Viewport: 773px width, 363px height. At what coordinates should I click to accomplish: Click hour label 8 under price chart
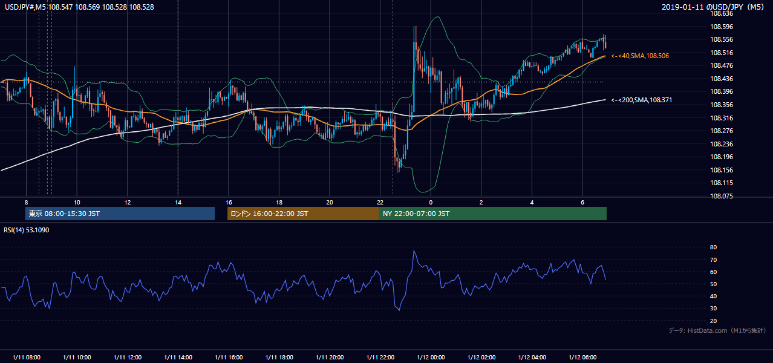click(26, 202)
